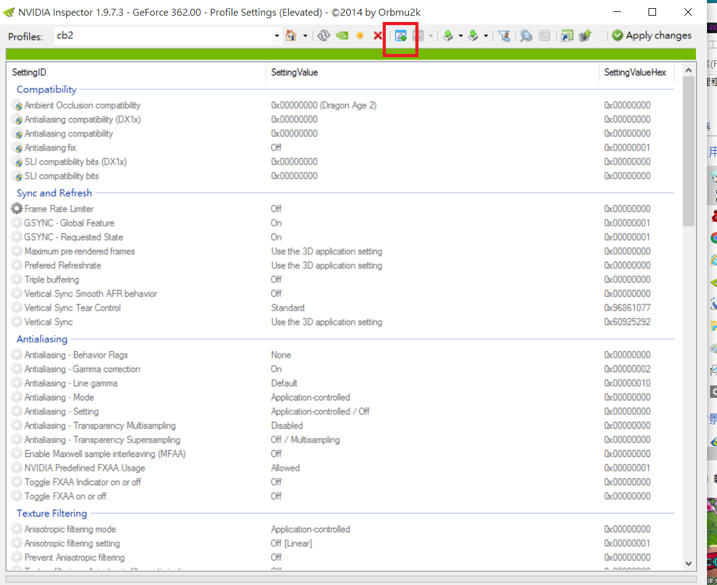The image size is (717, 585).
Task: Click gear icon beside Anisotropic filtering mode
Action: pos(16,529)
